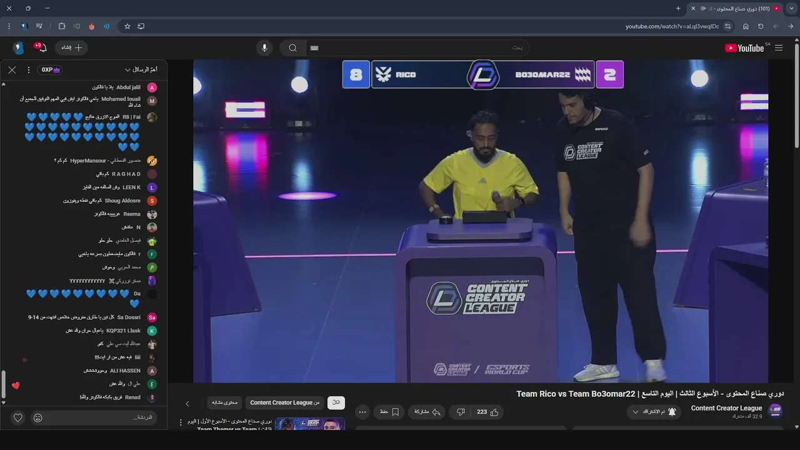Click Mohamed louail's chat avatar
This screenshot has height=450, width=800.
tap(152, 101)
